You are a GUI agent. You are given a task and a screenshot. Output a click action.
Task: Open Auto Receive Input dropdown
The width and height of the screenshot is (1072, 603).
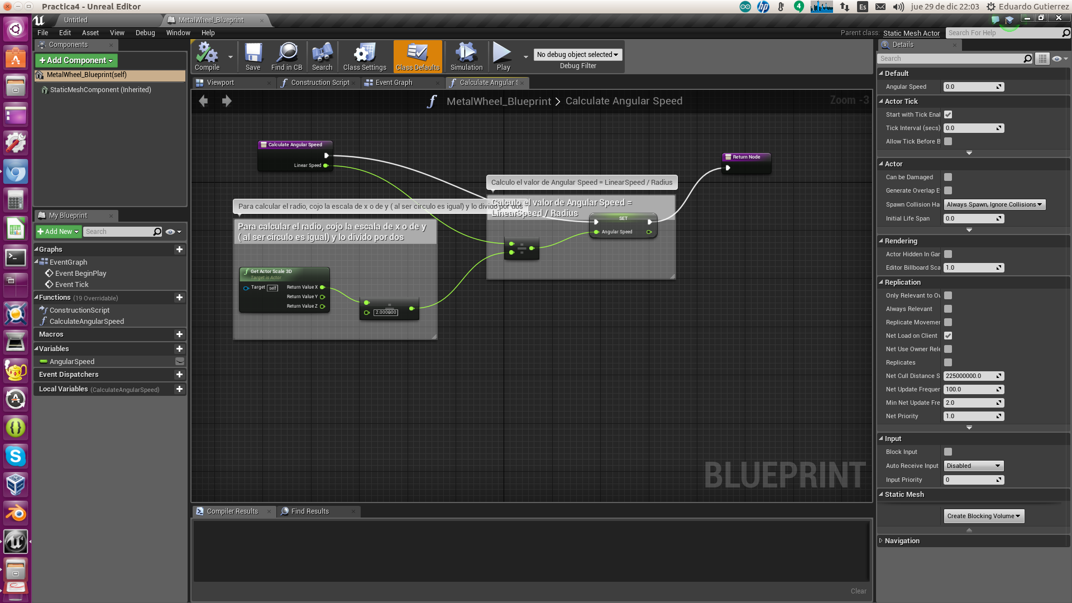click(x=974, y=466)
